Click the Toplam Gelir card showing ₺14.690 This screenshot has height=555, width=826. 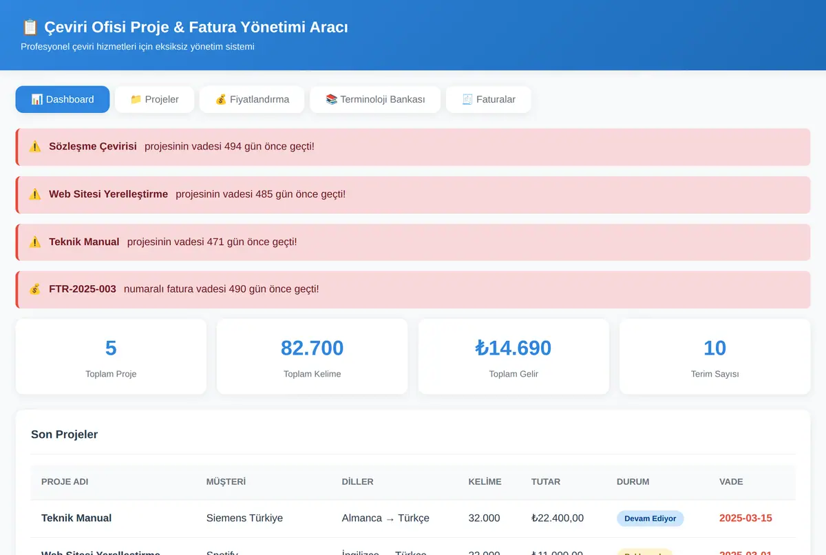513,357
